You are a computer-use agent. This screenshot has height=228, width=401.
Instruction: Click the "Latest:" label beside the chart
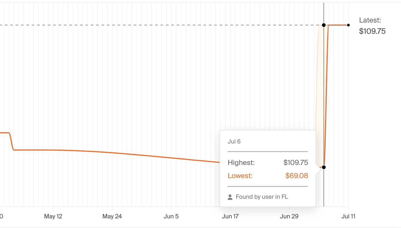(x=370, y=20)
